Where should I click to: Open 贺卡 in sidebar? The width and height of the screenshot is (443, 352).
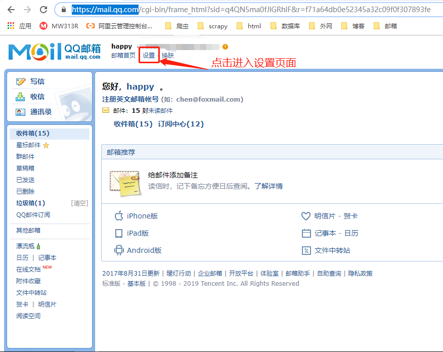coord(22,304)
